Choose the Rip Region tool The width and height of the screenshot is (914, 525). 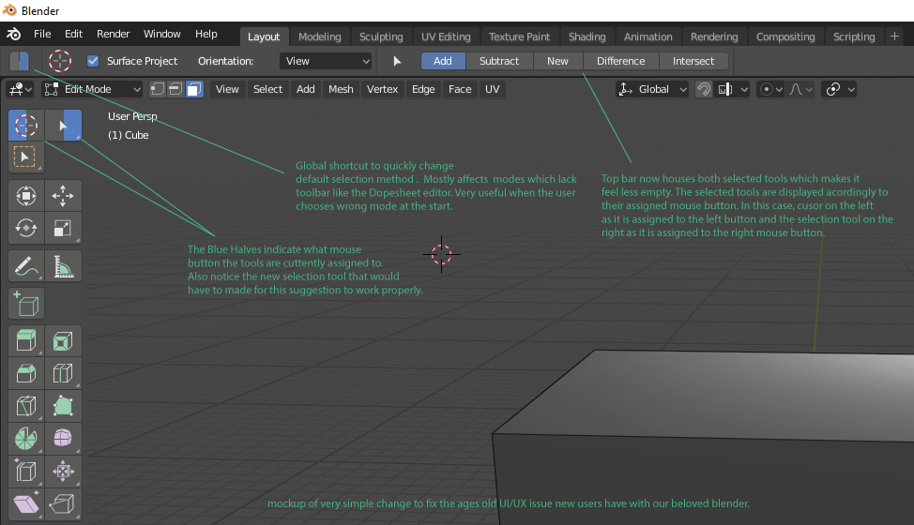pos(63,504)
